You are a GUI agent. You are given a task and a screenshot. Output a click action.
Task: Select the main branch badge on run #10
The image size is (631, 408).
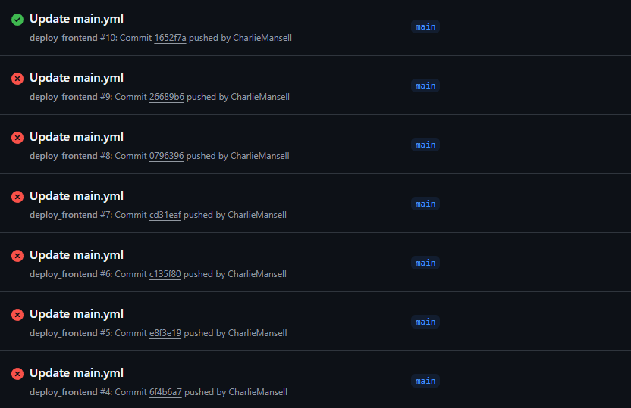[x=425, y=26]
